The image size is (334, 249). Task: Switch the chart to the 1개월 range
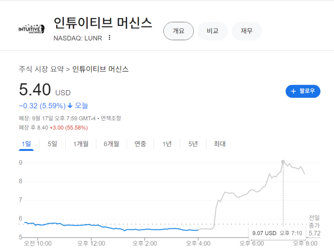tap(81, 144)
